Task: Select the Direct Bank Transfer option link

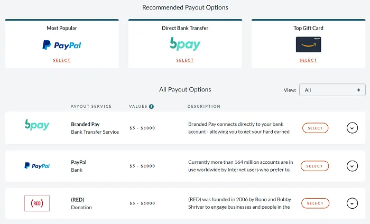Action: click(185, 60)
